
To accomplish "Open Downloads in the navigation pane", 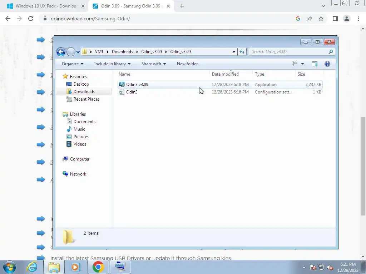I will (84, 92).
